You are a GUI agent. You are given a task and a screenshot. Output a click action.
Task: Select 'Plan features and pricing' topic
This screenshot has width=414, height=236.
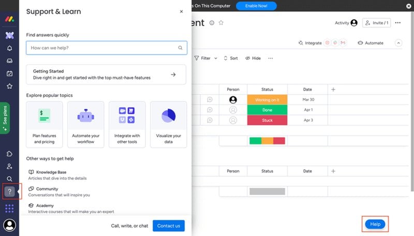(45, 124)
